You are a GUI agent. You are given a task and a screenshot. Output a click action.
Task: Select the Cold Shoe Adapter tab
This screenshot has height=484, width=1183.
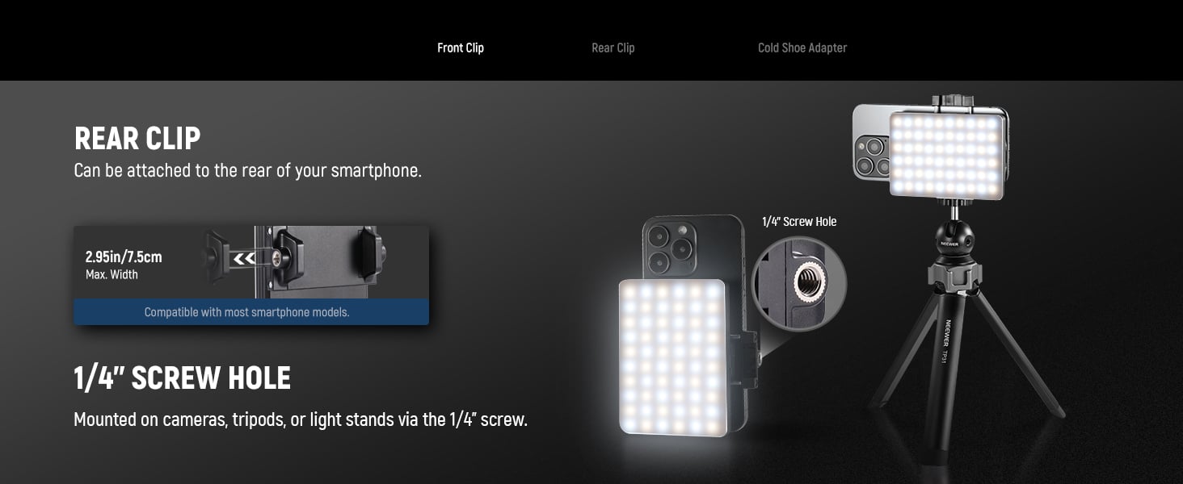(802, 48)
